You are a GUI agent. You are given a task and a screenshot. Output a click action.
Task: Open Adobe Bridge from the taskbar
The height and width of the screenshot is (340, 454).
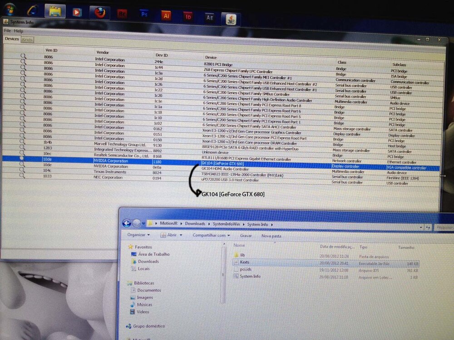122,13
